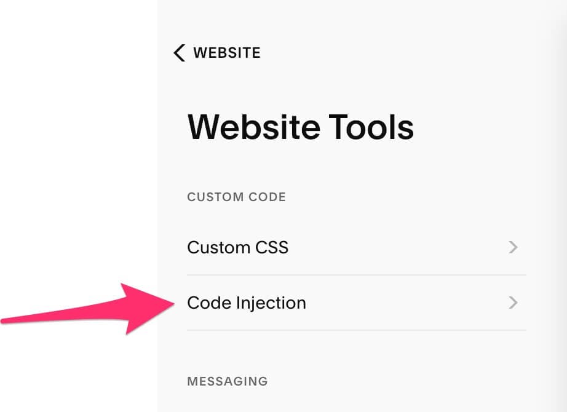Expand Custom CSS using its right chevron
Screen dimensions: 567x412
(513, 247)
